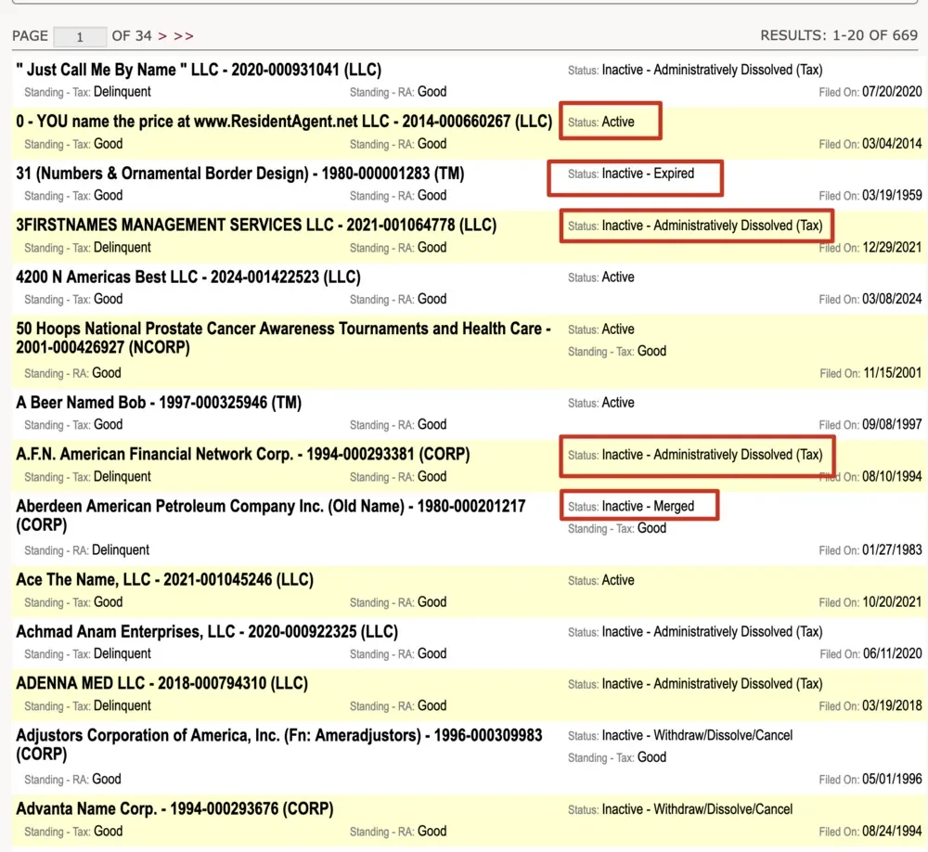Click filed date 06/11/2020
The image size is (928, 852).
tap(893, 653)
